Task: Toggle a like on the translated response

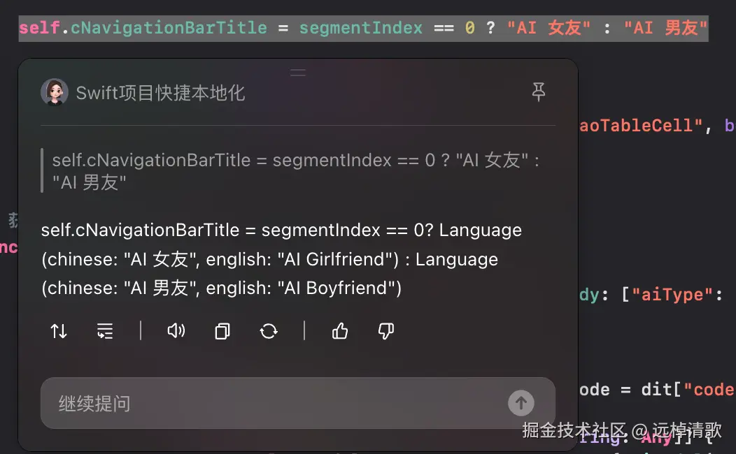Action: [x=340, y=331]
